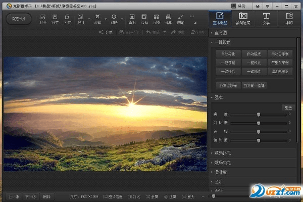The height and width of the screenshot is (202, 303).
Task: Click the Open (打开) image icon
Action: point(42,19)
